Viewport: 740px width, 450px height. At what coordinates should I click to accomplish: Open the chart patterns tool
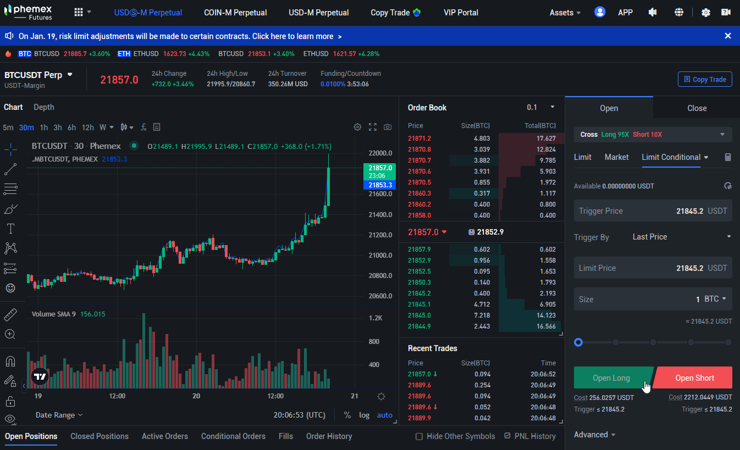point(10,248)
